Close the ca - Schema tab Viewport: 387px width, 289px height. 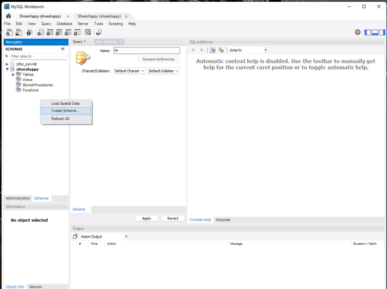click(x=121, y=42)
